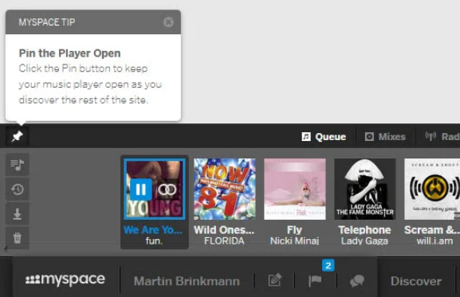Click the Pin the Player Open heading

click(x=70, y=53)
